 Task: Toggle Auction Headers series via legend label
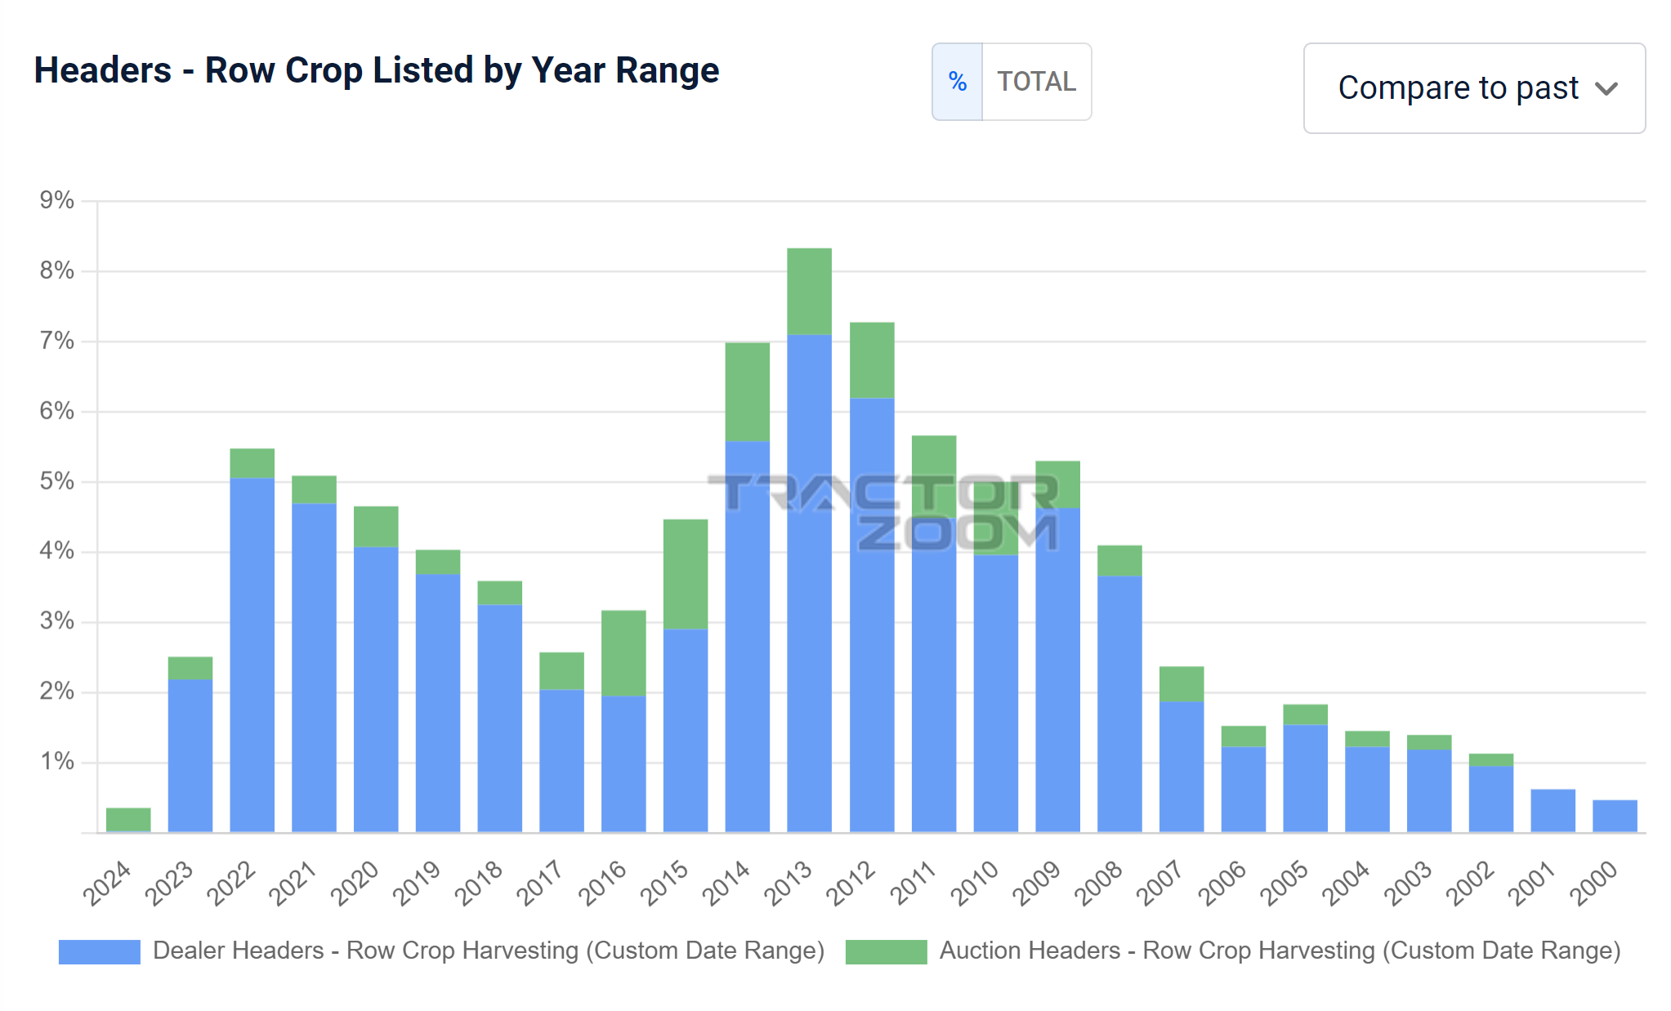click(x=1279, y=951)
